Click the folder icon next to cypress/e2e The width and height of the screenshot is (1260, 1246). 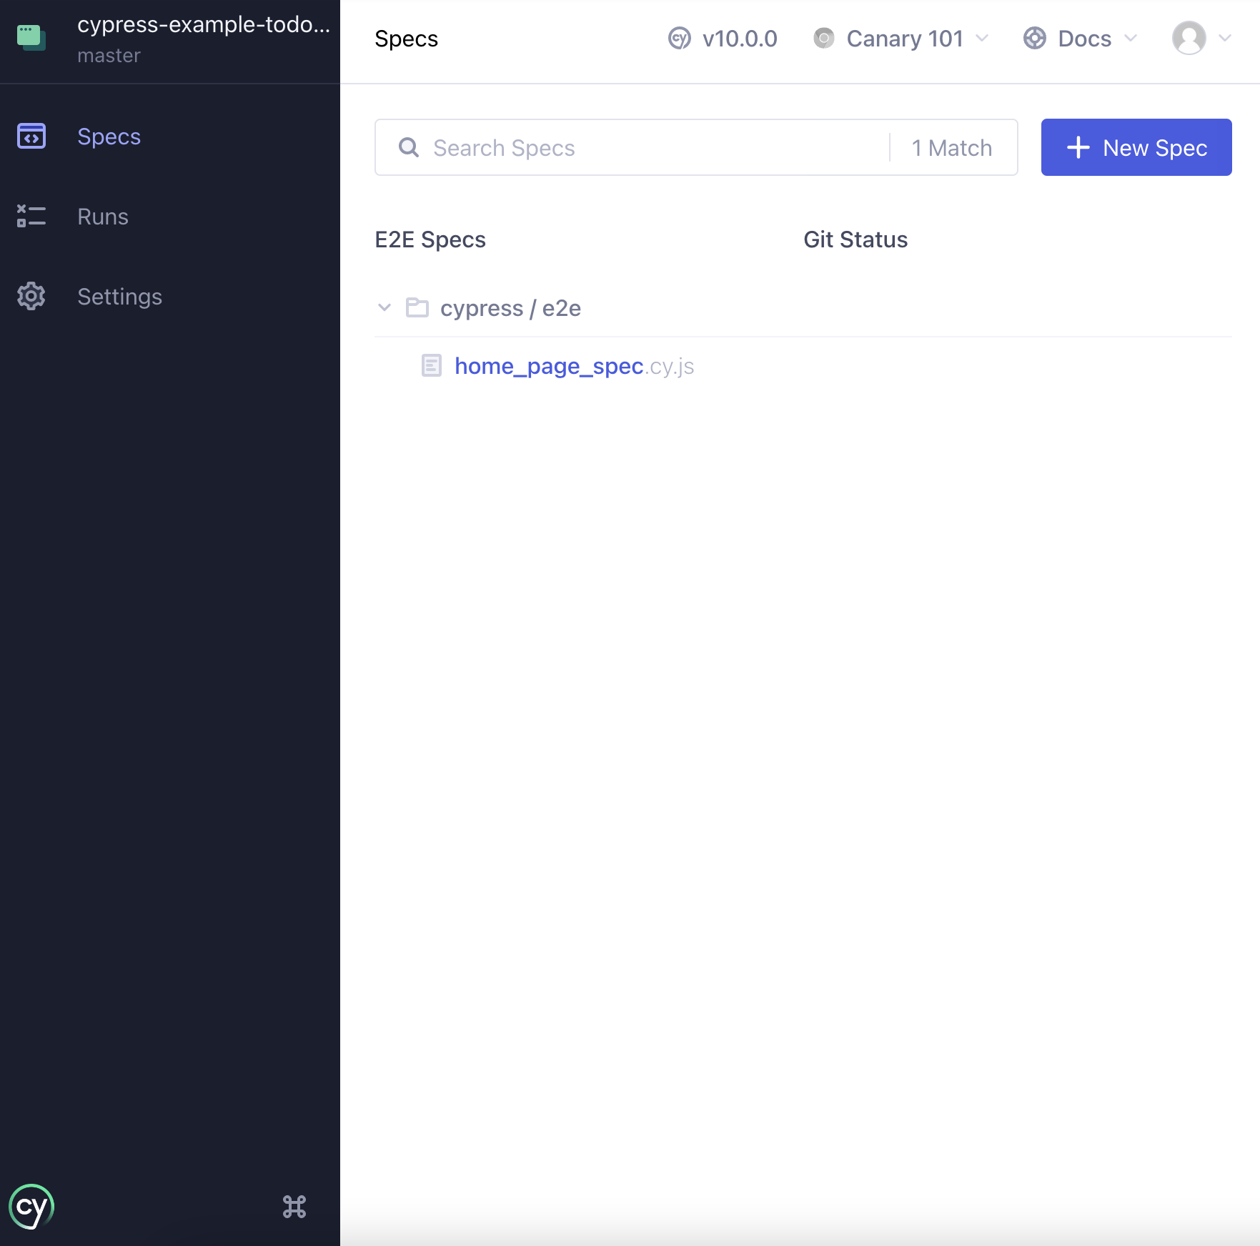417,307
